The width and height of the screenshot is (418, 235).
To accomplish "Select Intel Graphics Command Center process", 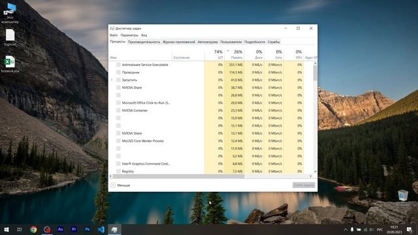I will [x=146, y=164].
